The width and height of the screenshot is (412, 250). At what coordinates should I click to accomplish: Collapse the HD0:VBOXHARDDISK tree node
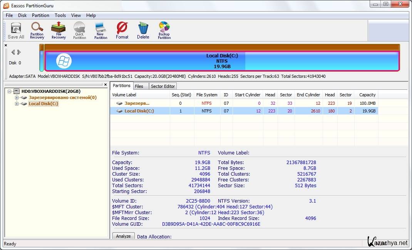click(10, 91)
